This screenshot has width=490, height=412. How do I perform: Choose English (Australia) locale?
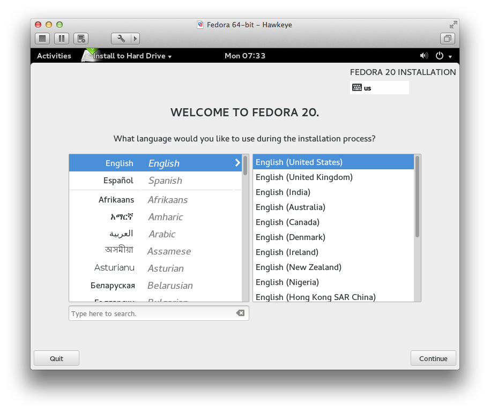[333, 207]
